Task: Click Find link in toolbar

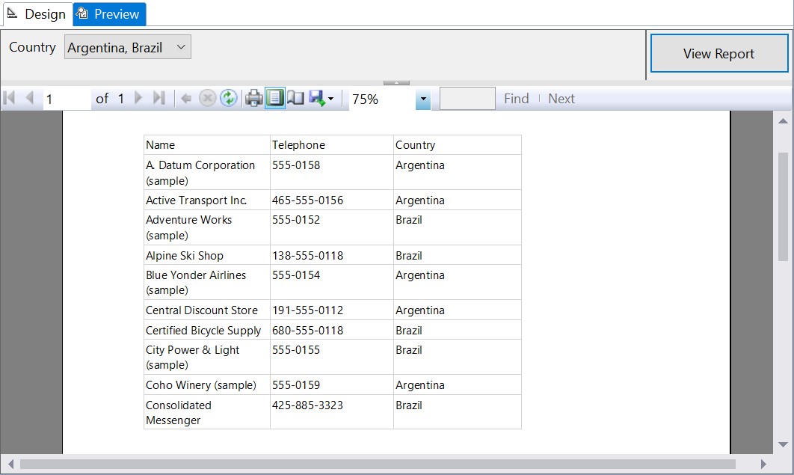Action: coord(516,99)
